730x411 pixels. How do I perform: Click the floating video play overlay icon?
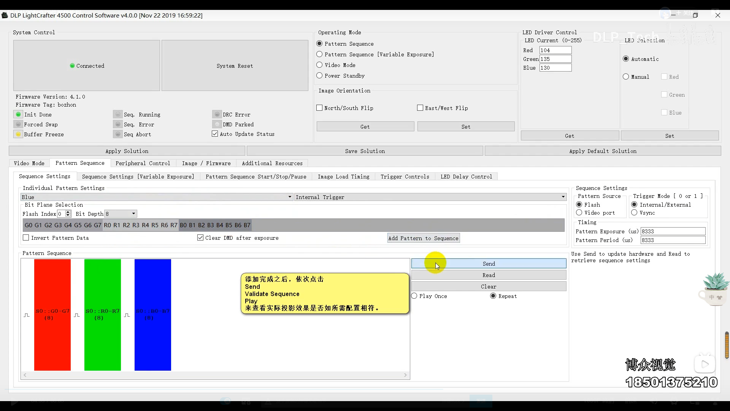(x=705, y=364)
